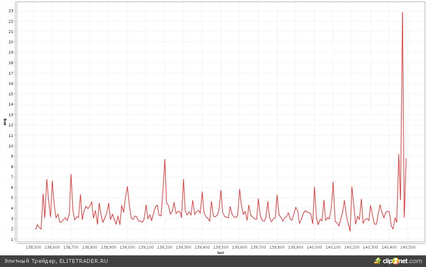Click the 1 y-axis tick label
The width and height of the screenshot is (426, 267).
coord(12,240)
